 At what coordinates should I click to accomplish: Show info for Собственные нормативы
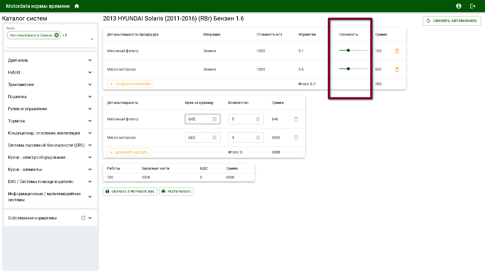83,218
